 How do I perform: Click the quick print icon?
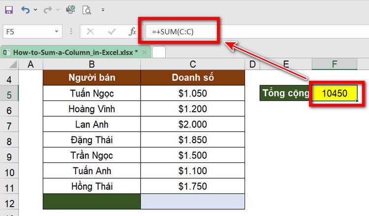point(70,10)
